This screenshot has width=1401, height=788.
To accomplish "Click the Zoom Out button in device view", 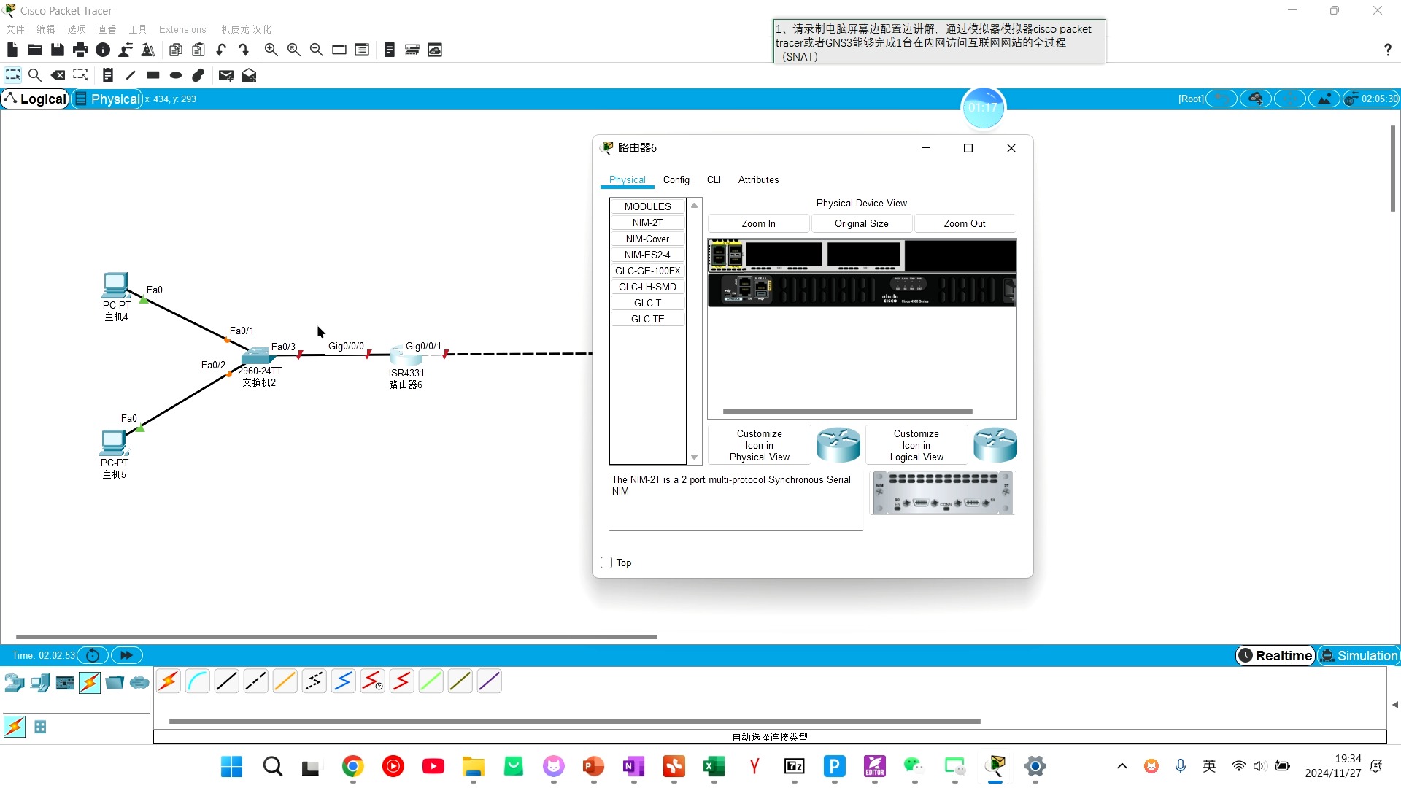I will coord(965,223).
